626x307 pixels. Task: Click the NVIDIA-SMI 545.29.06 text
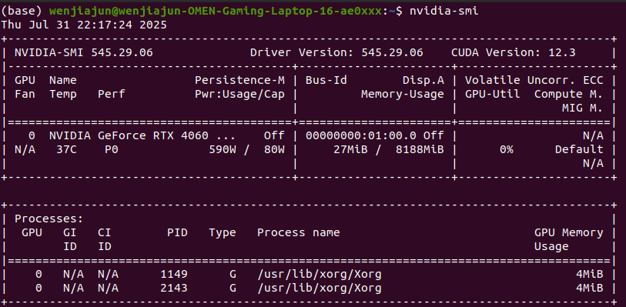(x=84, y=52)
